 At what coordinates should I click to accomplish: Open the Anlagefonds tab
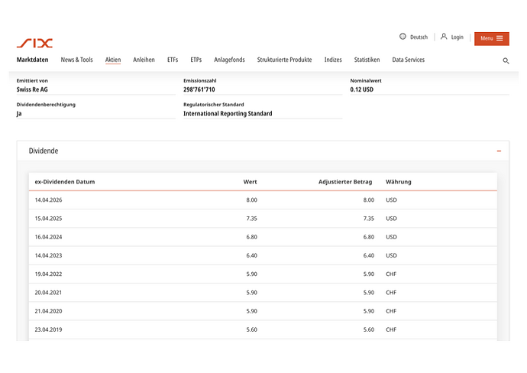229,60
